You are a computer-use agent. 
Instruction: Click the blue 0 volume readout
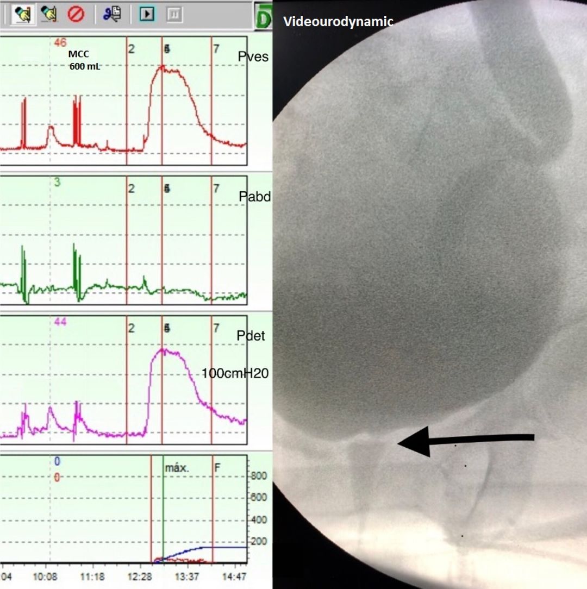(x=57, y=461)
